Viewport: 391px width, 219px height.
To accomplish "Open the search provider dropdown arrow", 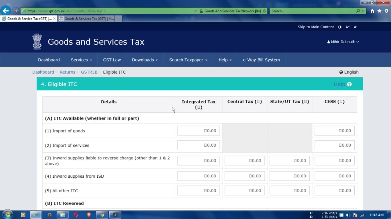I will [x=363, y=11].
